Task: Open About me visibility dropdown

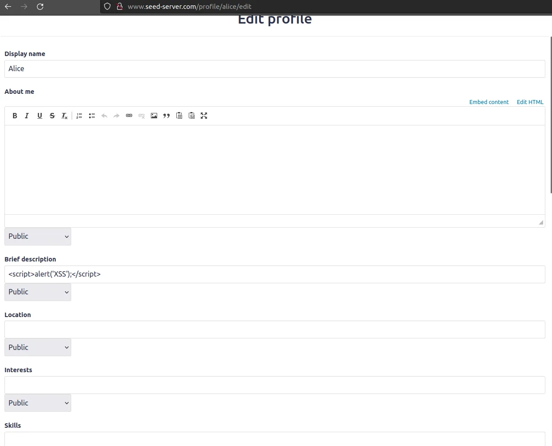Action: [38, 237]
